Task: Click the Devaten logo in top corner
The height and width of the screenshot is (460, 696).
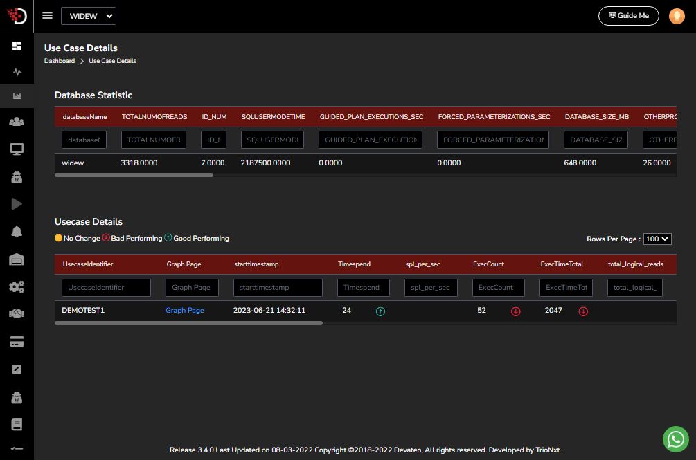Action: point(17,15)
